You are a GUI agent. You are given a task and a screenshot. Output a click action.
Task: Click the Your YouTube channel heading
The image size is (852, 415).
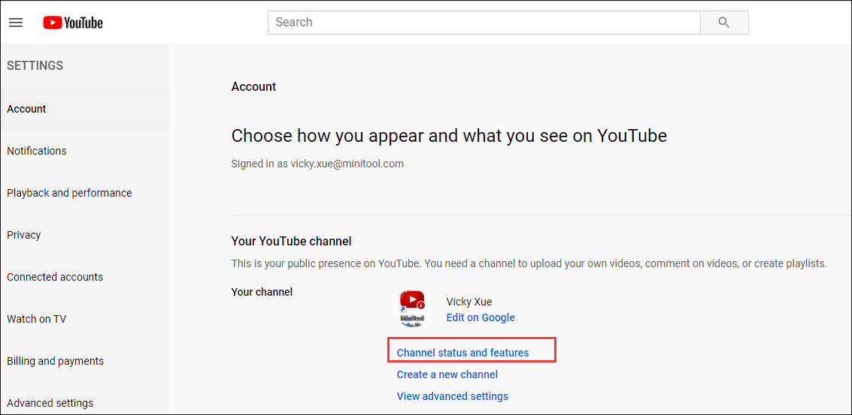[291, 241]
